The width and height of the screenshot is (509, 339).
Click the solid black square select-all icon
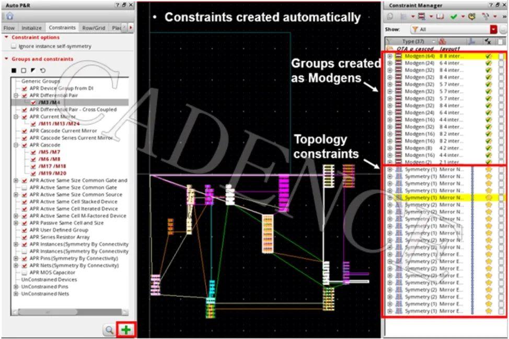14,70
